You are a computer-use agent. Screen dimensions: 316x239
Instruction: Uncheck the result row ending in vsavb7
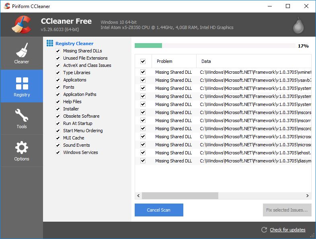coord(143,80)
